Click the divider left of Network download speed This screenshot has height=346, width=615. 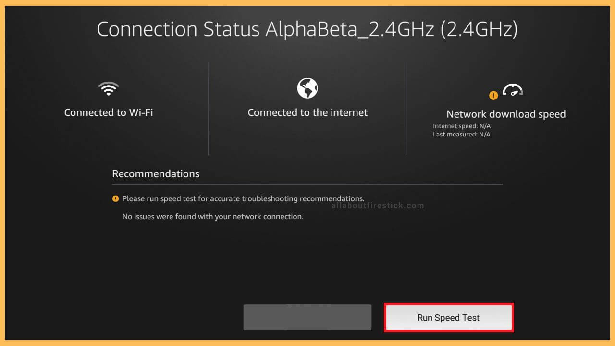click(407, 108)
